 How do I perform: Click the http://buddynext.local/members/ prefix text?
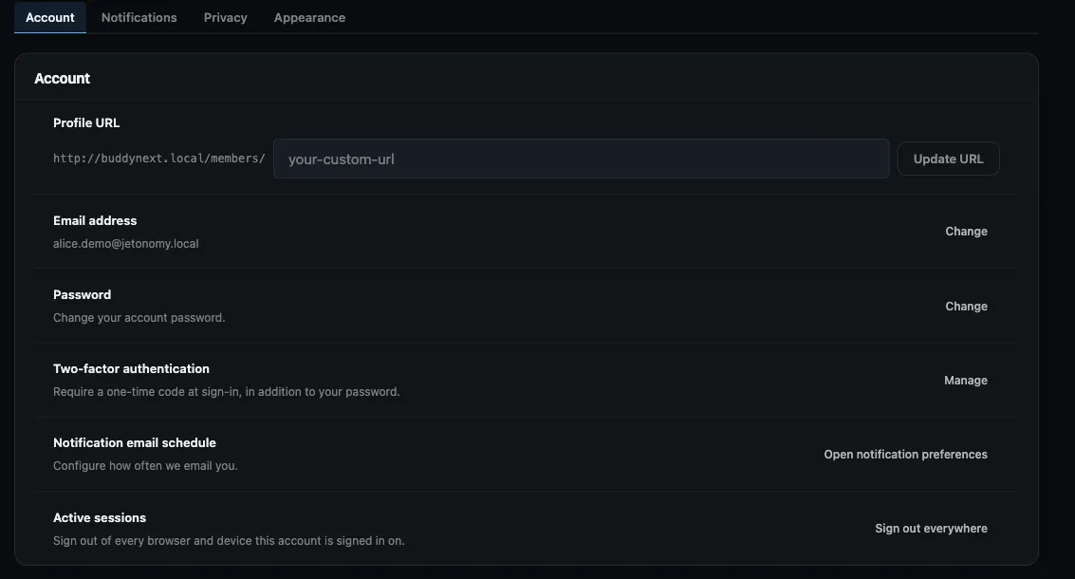159,159
